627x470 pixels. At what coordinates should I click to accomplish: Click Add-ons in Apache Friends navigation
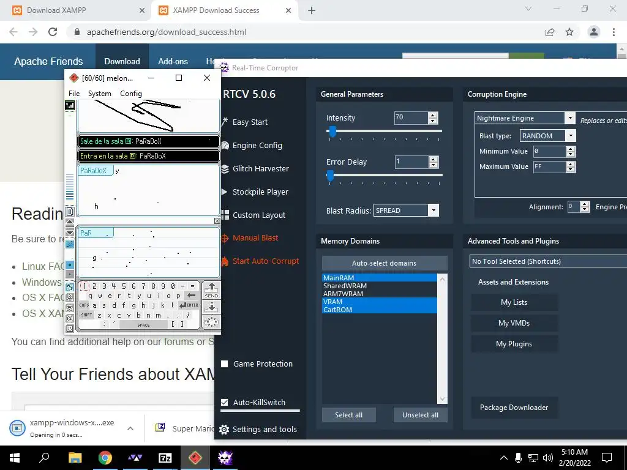pyautogui.click(x=173, y=62)
